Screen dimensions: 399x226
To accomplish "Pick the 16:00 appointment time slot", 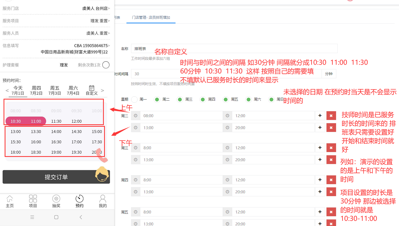I will [36, 142].
